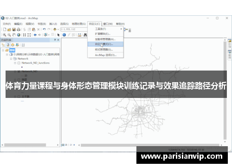Collapse the Network_ND_Junctions layer node
Viewport: 232px width, 168px height.
(15, 63)
